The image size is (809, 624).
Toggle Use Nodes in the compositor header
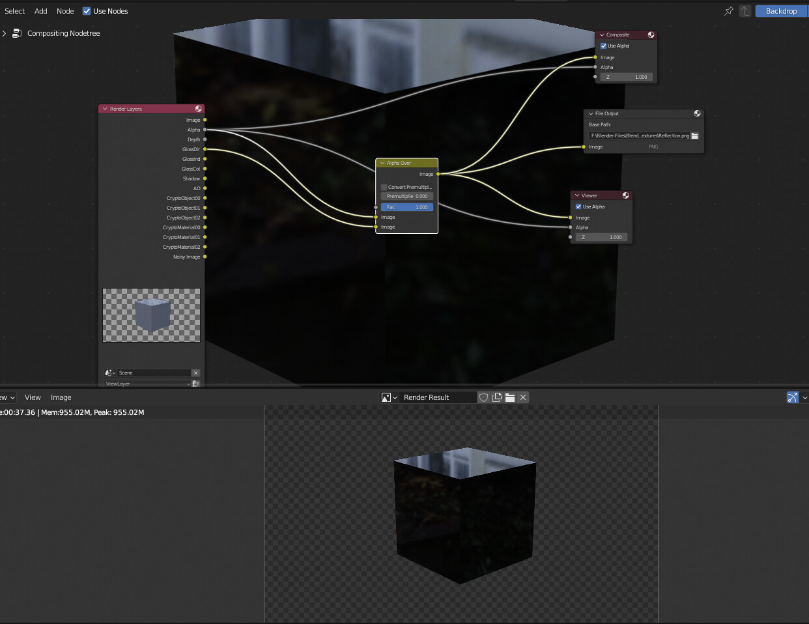click(87, 10)
